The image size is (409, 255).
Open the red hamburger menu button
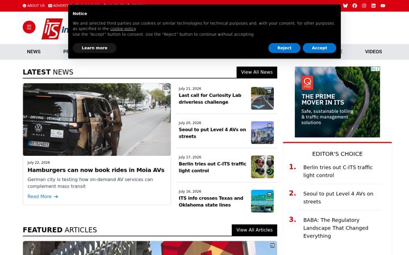click(29, 27)
